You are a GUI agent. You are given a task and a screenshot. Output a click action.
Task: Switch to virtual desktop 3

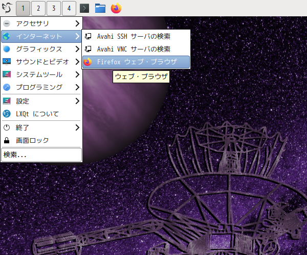[54, 8]
